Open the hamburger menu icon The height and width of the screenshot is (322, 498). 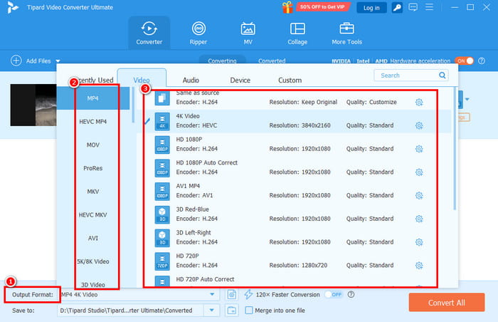click(429, 7)
